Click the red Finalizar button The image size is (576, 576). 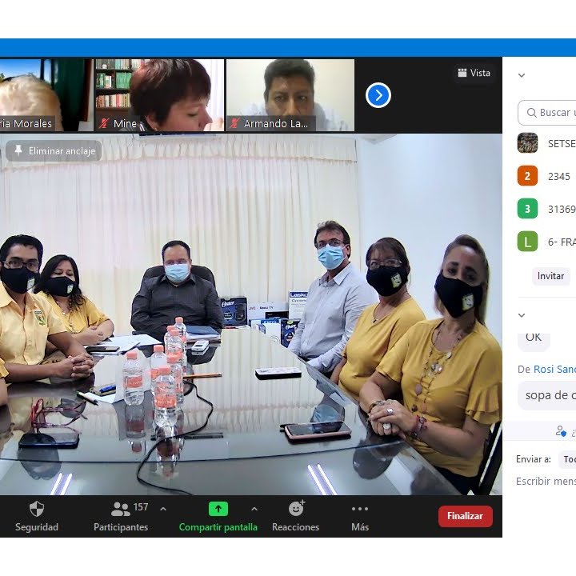pos(465,516)
